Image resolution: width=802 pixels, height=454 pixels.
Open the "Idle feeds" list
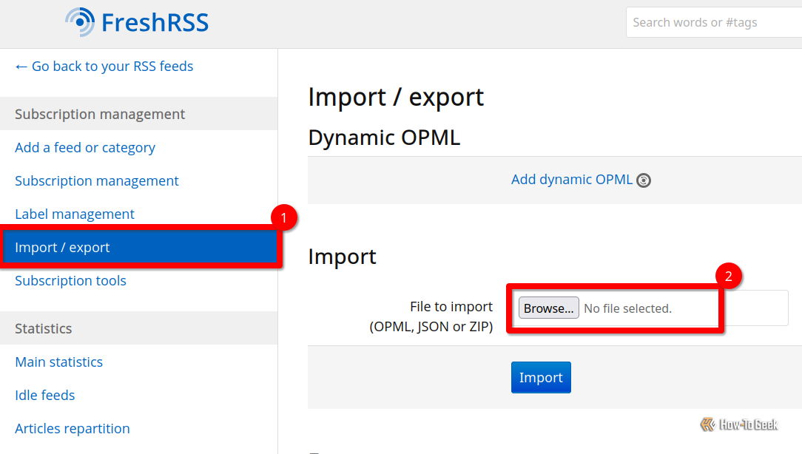(44, 395)
